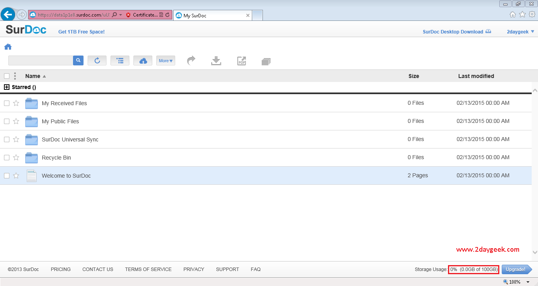Open browser Tools gear icon

point(532,15)
